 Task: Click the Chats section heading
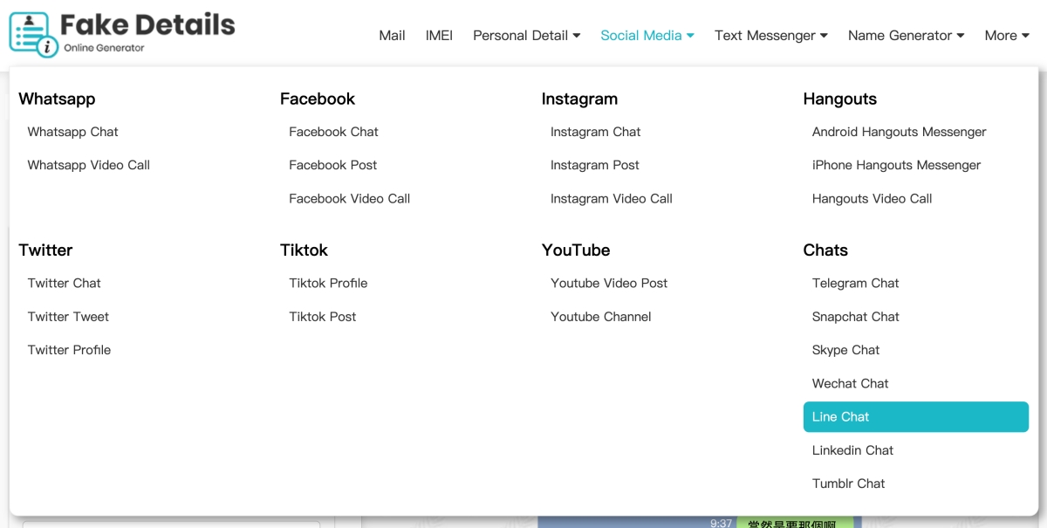coord(825,250)
